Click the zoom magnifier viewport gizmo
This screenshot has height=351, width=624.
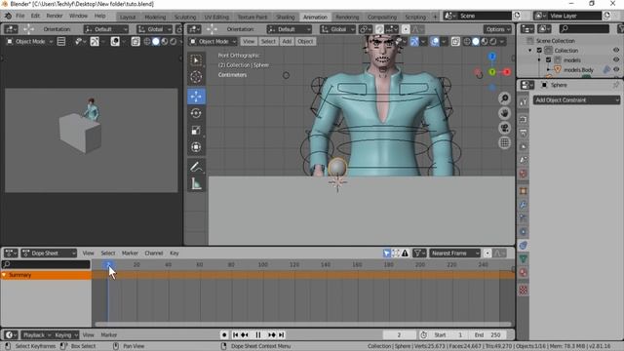click(505, 97)
